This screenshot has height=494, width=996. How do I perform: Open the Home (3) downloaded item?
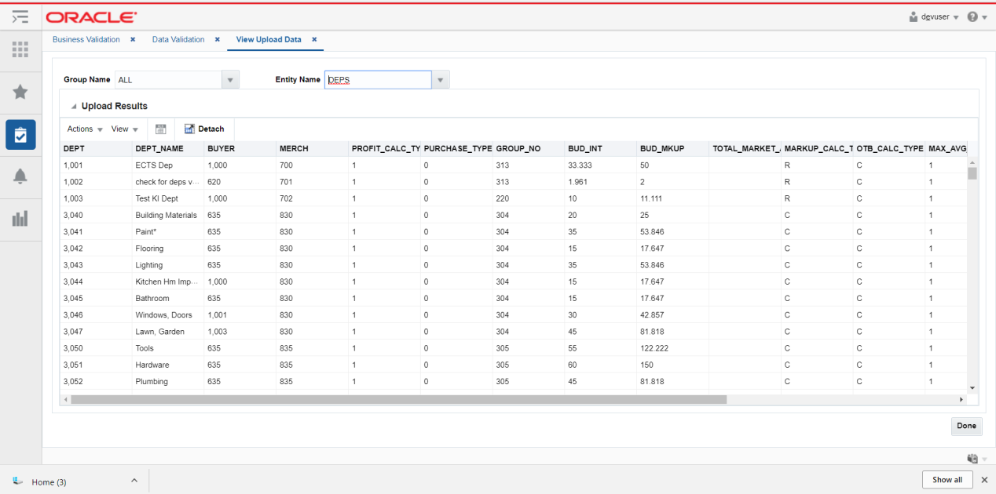[49, 481]
